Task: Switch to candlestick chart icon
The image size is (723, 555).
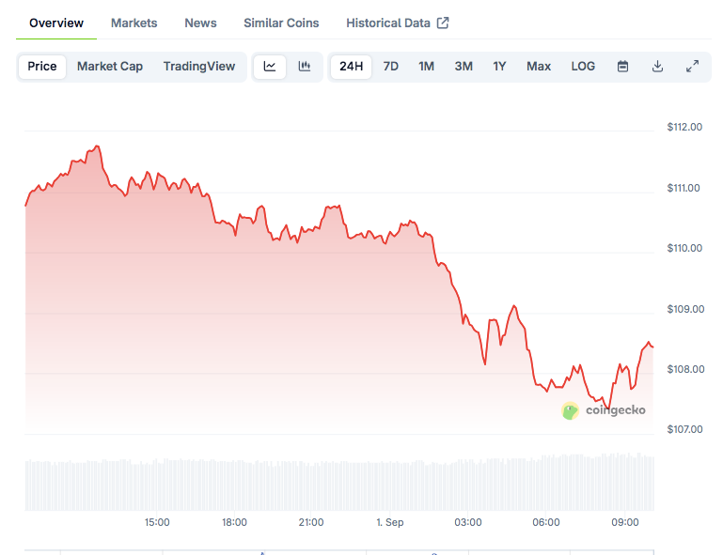Action: click(305, 67)
